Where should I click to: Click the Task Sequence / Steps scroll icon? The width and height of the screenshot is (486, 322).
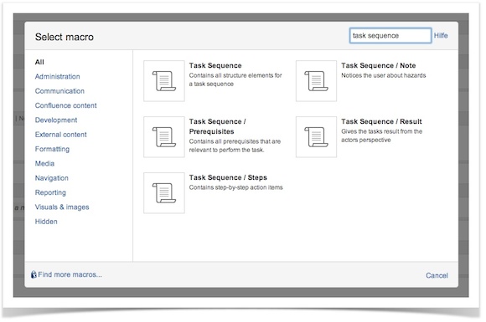[164, 193]
